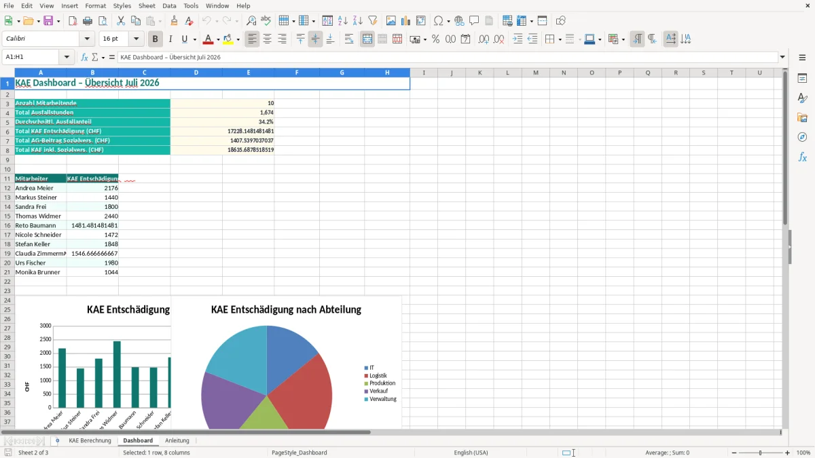Toggle Center Horizontally alignment

coord(267,39)
